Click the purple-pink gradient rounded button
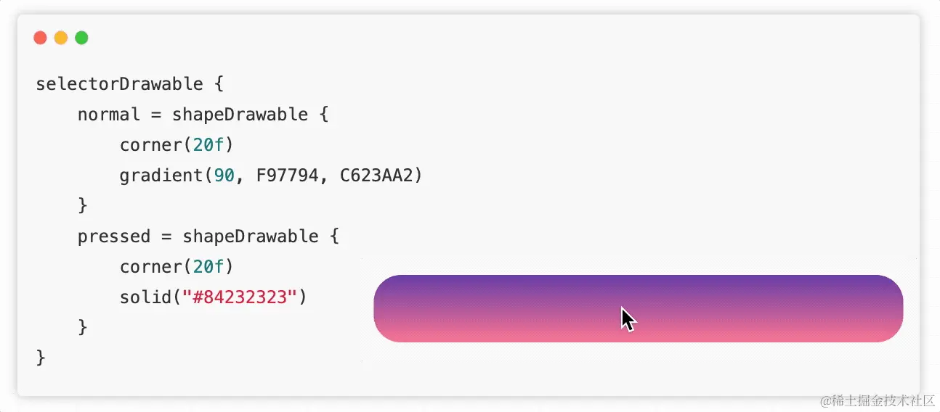This screenshot has width=940, height=412. [x=638, y=308]
